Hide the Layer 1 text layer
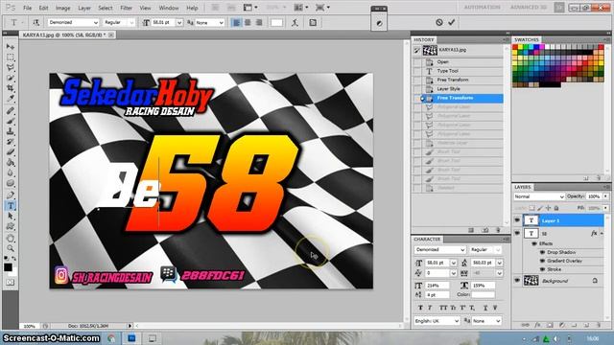 pos(517,220)
